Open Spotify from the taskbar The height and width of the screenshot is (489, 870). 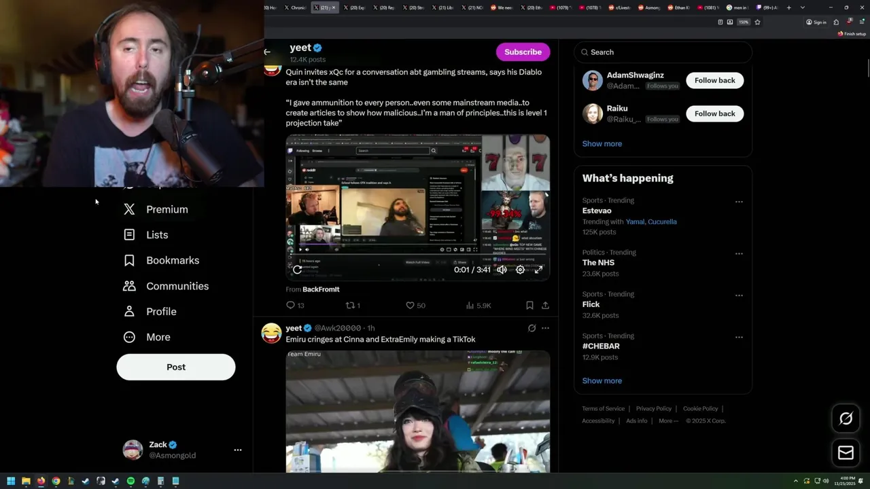(130, 481)
